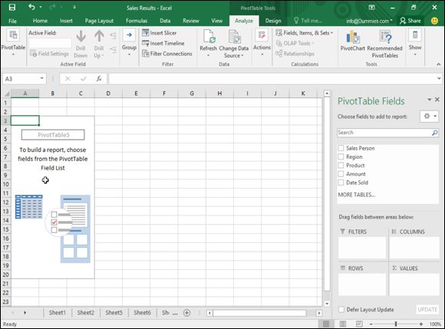Click the ellipsis for more sheets

[x=175, y=313]
